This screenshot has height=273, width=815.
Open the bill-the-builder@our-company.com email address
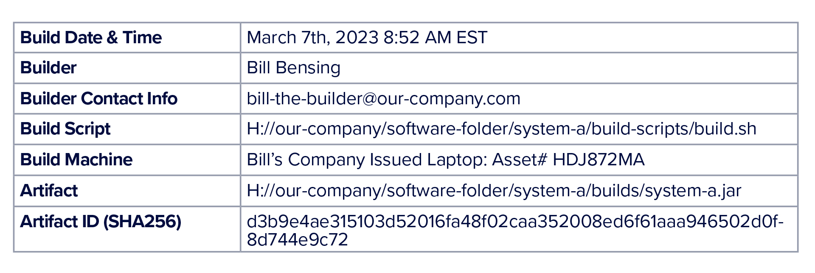(x=383, y=99)
